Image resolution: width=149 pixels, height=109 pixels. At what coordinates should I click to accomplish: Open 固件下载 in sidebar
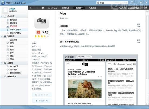coord(14,70)
